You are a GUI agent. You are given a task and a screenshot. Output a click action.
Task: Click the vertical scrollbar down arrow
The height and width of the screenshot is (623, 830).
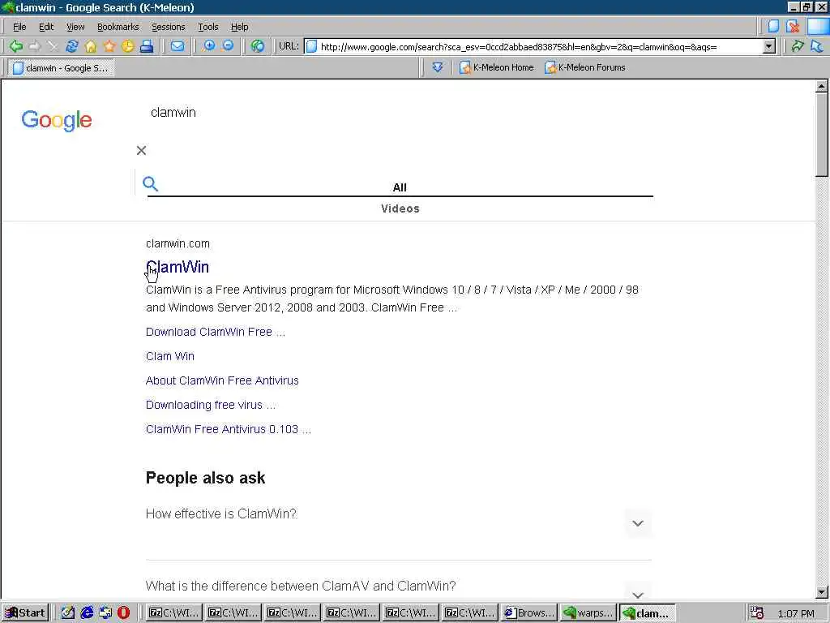822,592
